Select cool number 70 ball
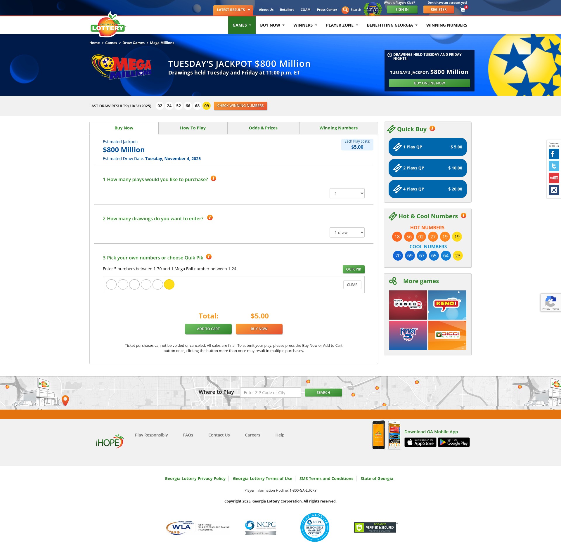This screenshot has width=561, height=551. pyautogui.click(x=398, y=256)
